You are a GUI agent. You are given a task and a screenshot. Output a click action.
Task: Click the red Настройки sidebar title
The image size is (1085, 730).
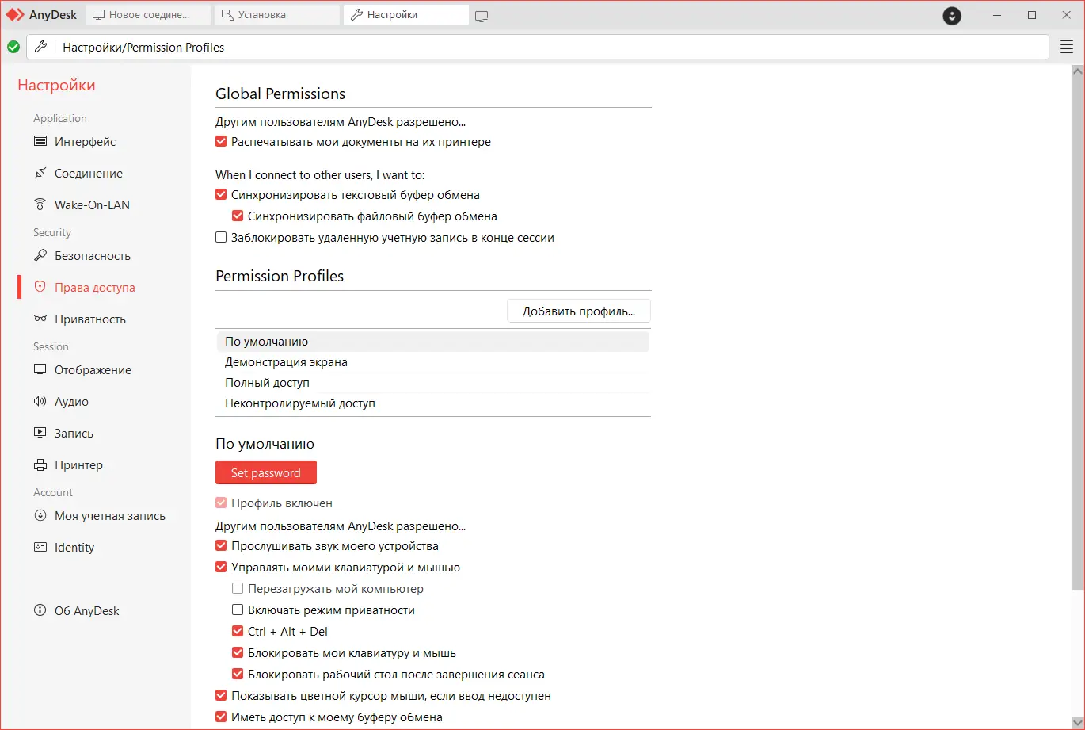point(56,86)
